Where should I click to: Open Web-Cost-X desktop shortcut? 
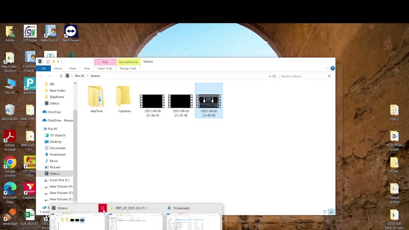(x=50, y=34)
